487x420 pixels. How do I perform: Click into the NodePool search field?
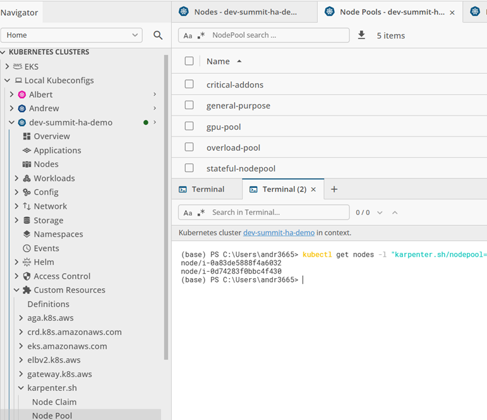[x=278, y=35]
